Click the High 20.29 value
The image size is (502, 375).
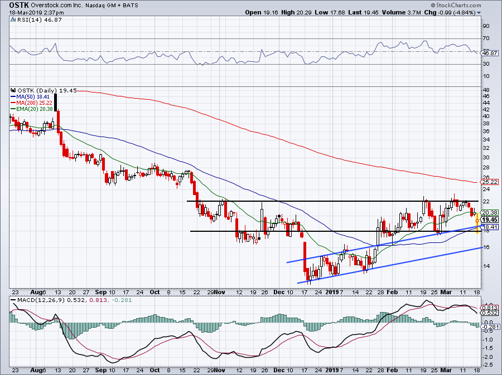coord(297,12)
